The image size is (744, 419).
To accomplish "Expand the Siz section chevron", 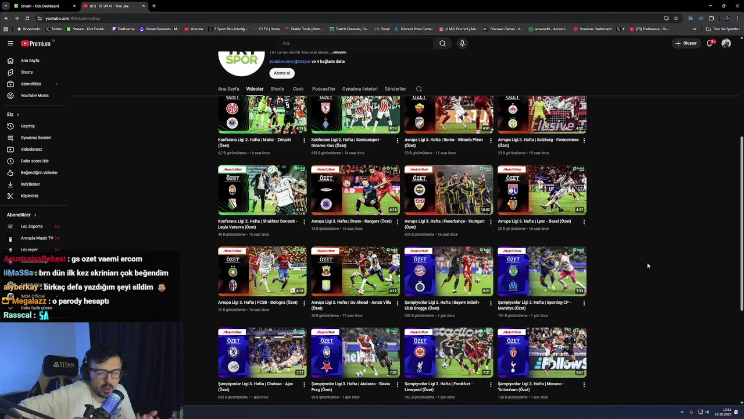I will pyautogui.click(x=18, y=115).
